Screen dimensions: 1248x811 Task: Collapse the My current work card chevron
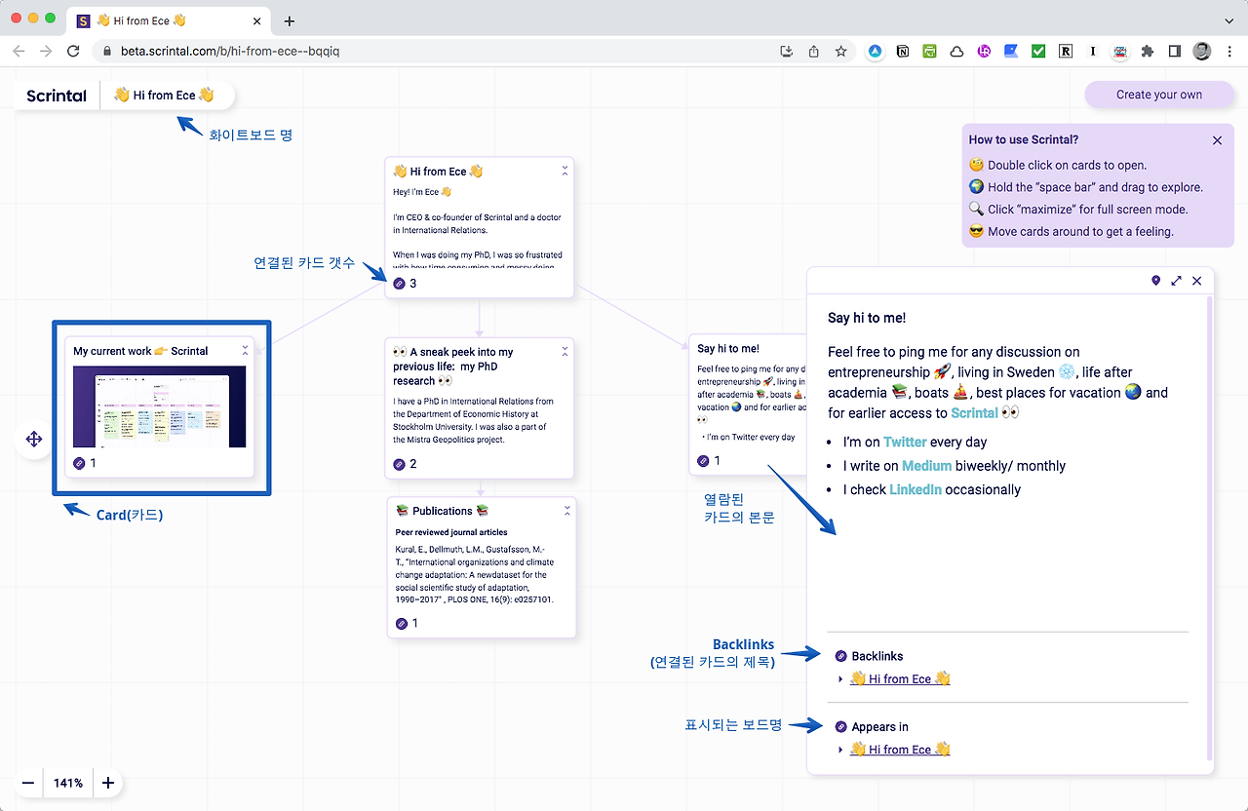click(246, 350)
